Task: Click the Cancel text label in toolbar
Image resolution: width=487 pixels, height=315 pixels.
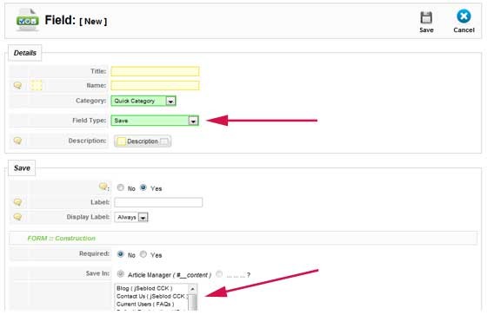Action: 464,30
